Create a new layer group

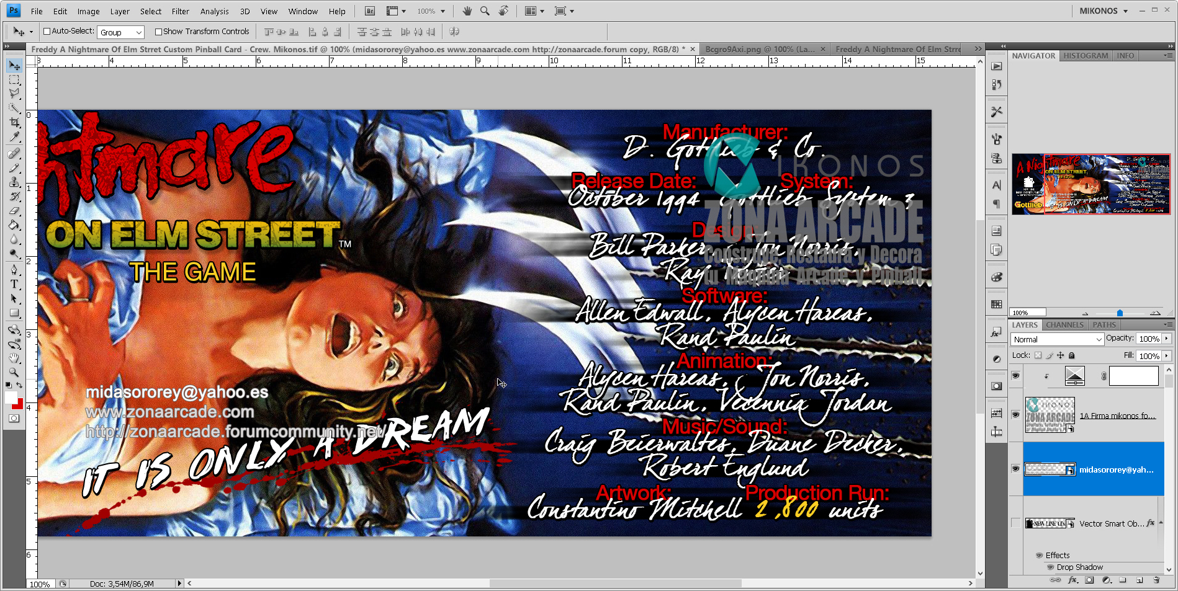coord(1123,580)
